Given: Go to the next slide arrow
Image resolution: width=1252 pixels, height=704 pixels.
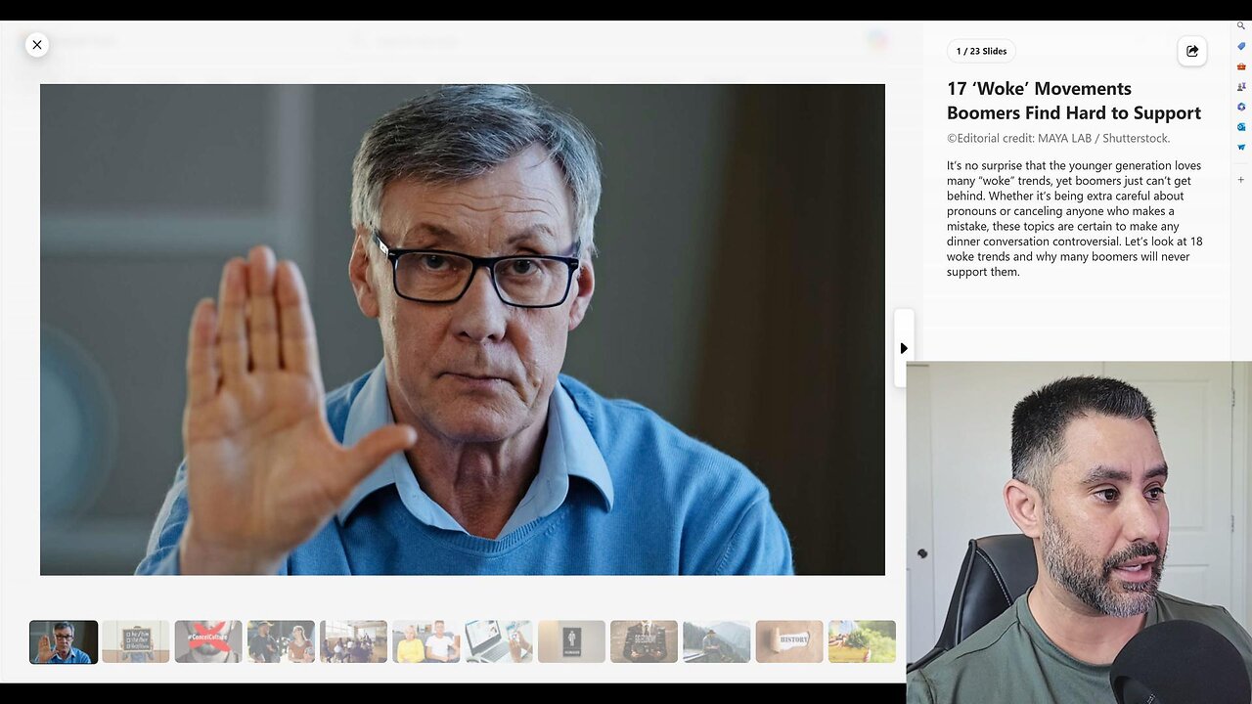Looking at the screenshot, I should click(x=904, y=348).
